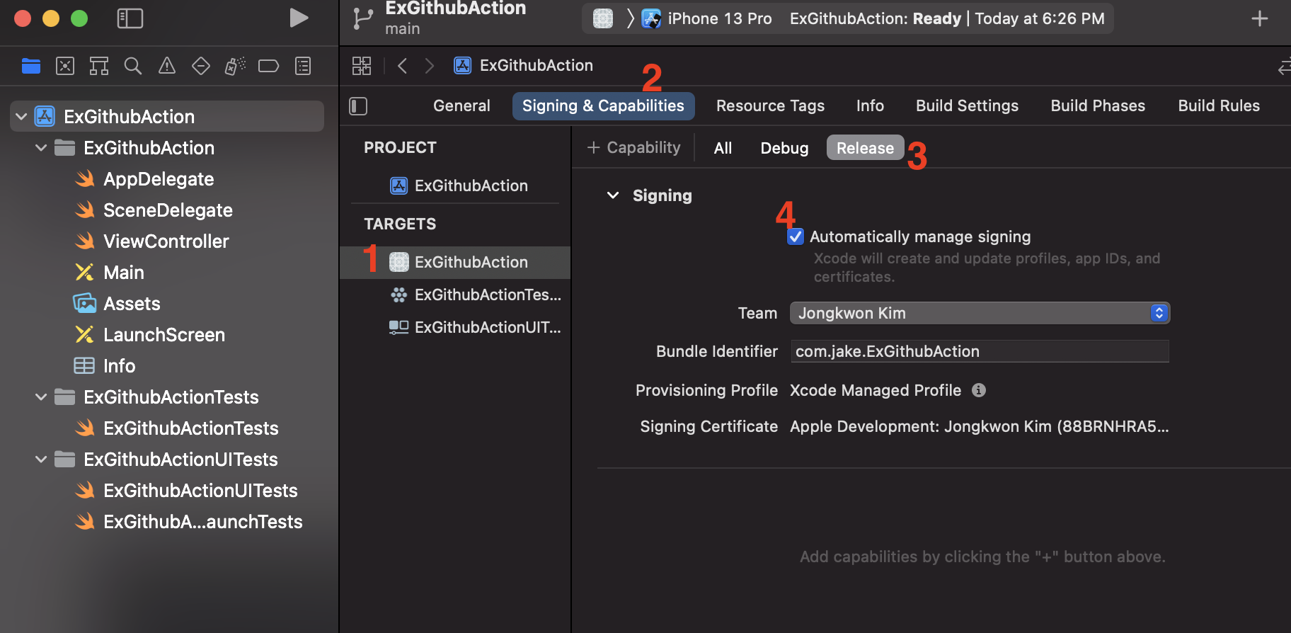Open the Project navigator folder icon
1291x633 pixels.
pyautogui.click(x=31, y=67)
